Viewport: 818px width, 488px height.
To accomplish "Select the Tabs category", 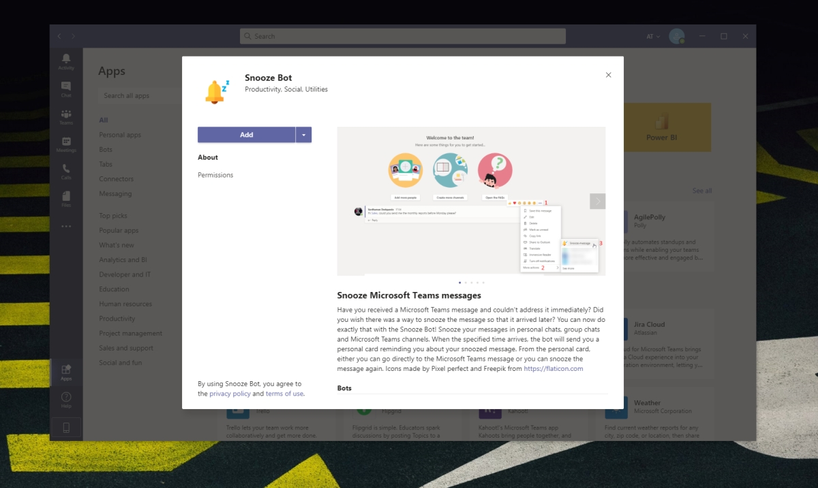I will point(106,164).
